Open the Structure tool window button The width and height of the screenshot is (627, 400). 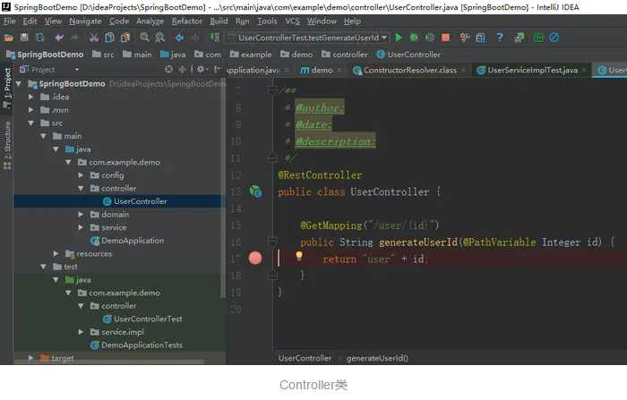coord(7,146)
